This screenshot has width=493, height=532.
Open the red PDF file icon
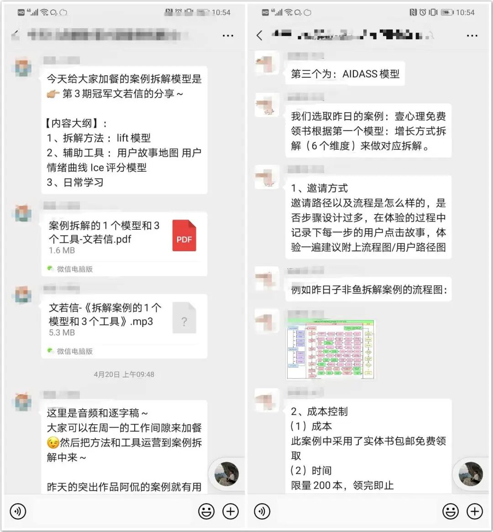tap(184, 236)
